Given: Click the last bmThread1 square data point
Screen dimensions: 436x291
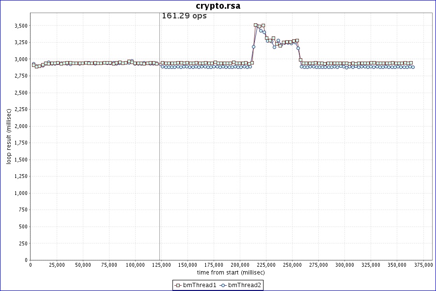Looking at the screenshot, I should (x=411, y=63).
